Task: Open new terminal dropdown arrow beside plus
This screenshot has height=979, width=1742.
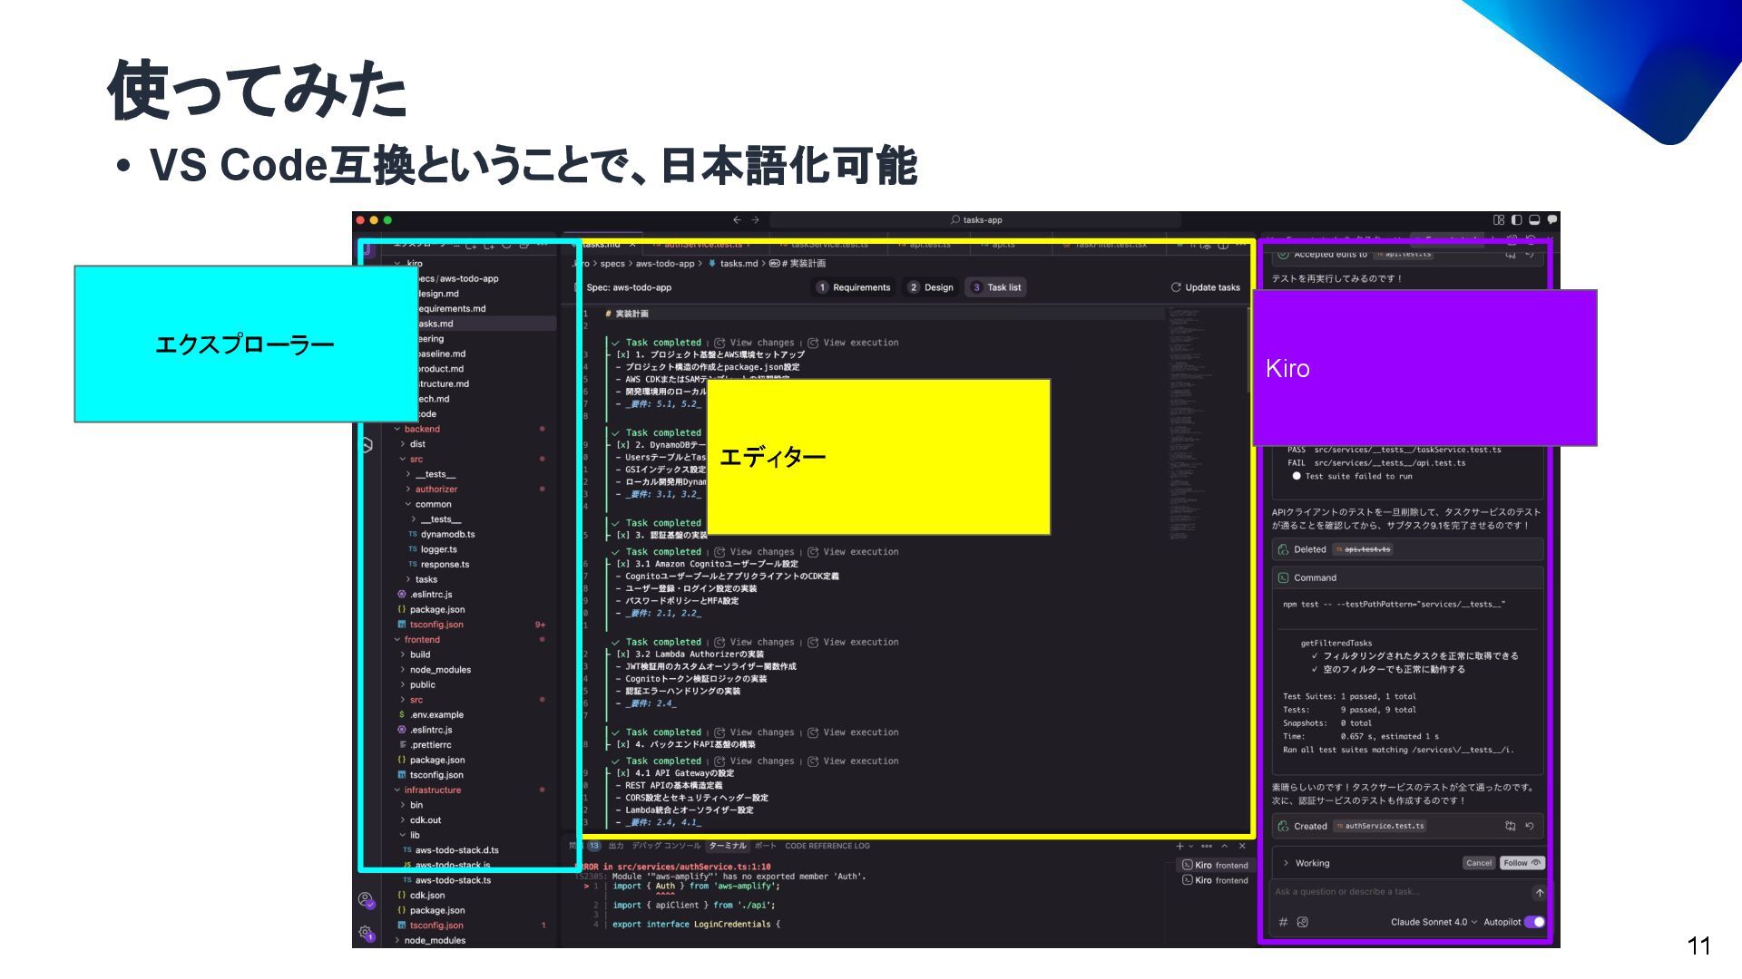Action: click(x=1191, y=846)
